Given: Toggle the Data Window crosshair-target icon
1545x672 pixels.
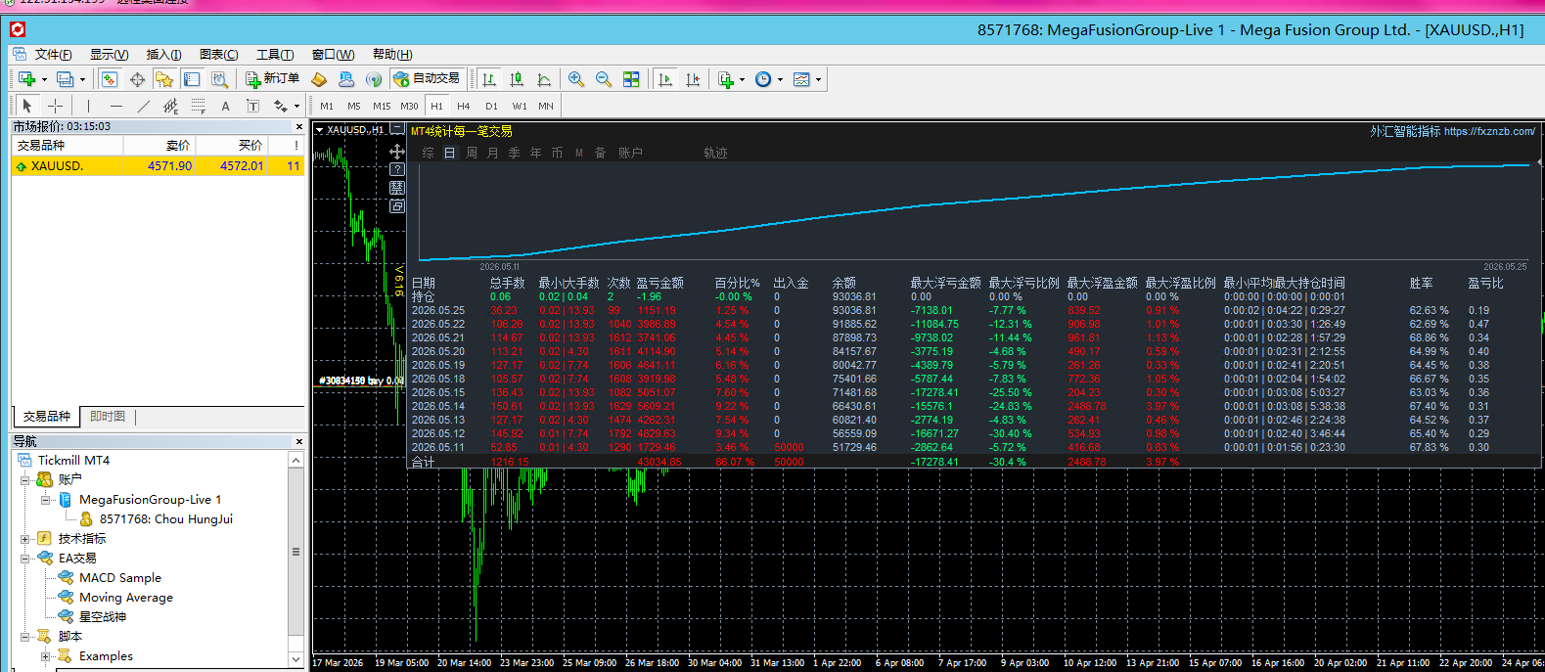Looking at the screenshot, I should tap(137, 79).
